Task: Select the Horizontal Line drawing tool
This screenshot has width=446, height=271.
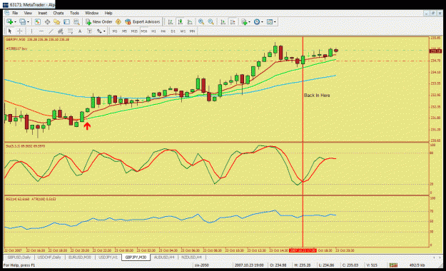Action: 41,31
